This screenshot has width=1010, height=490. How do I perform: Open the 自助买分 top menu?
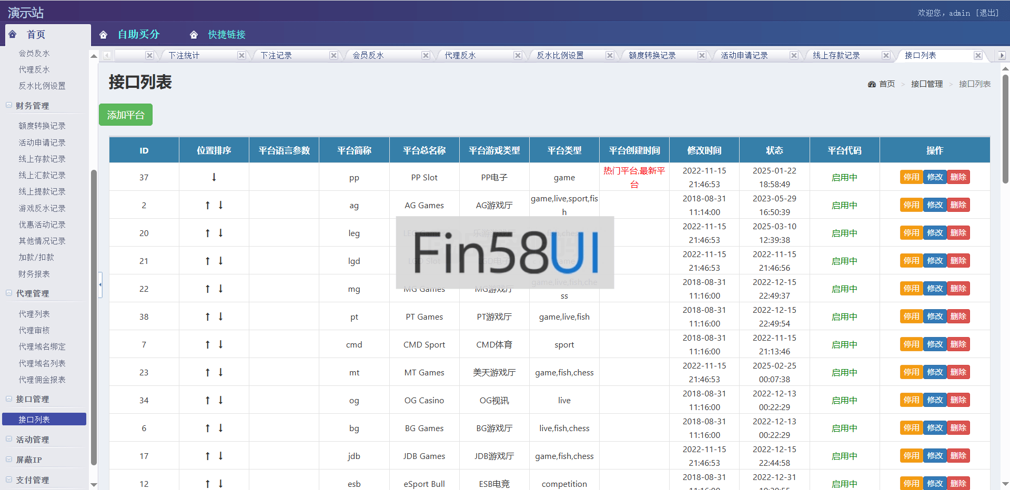click(138, 35)
